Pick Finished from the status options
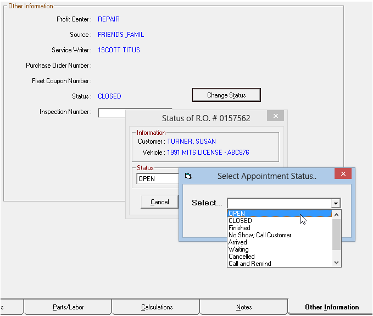The height and width of the screenshot is (316, 373). pos(240,228)
